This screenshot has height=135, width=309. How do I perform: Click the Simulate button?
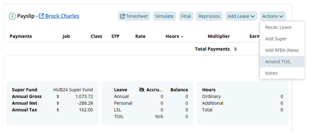(x=164, y=16)
